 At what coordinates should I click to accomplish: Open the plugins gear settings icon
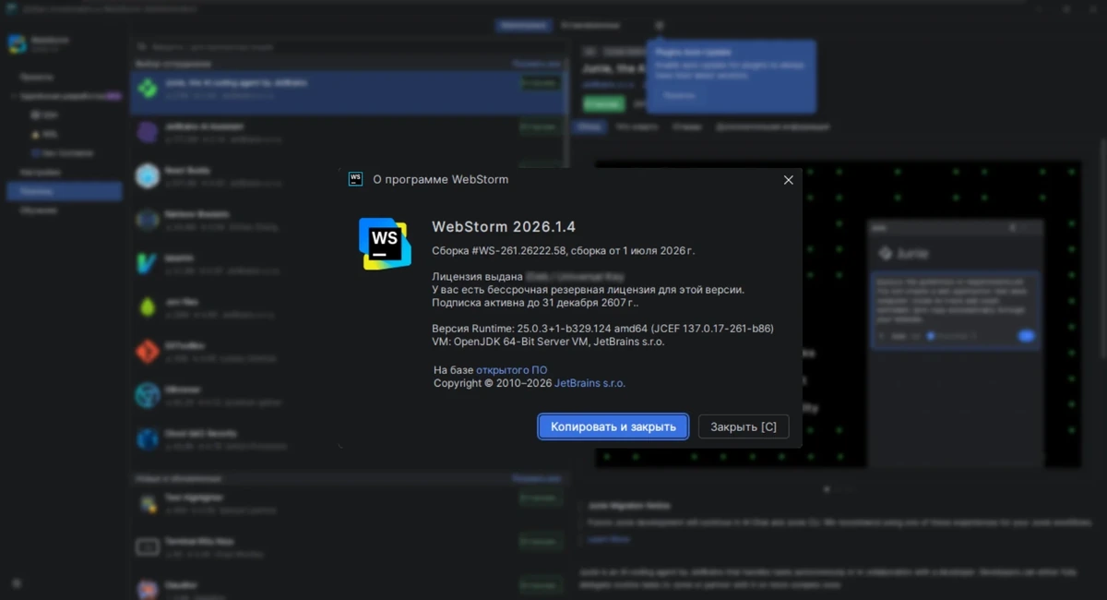click(659, 26)
